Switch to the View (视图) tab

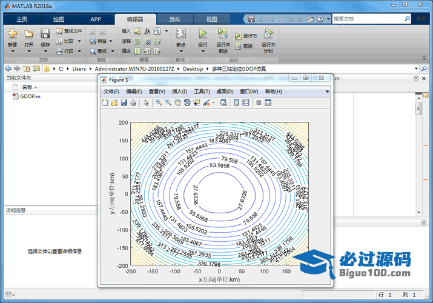212,19
